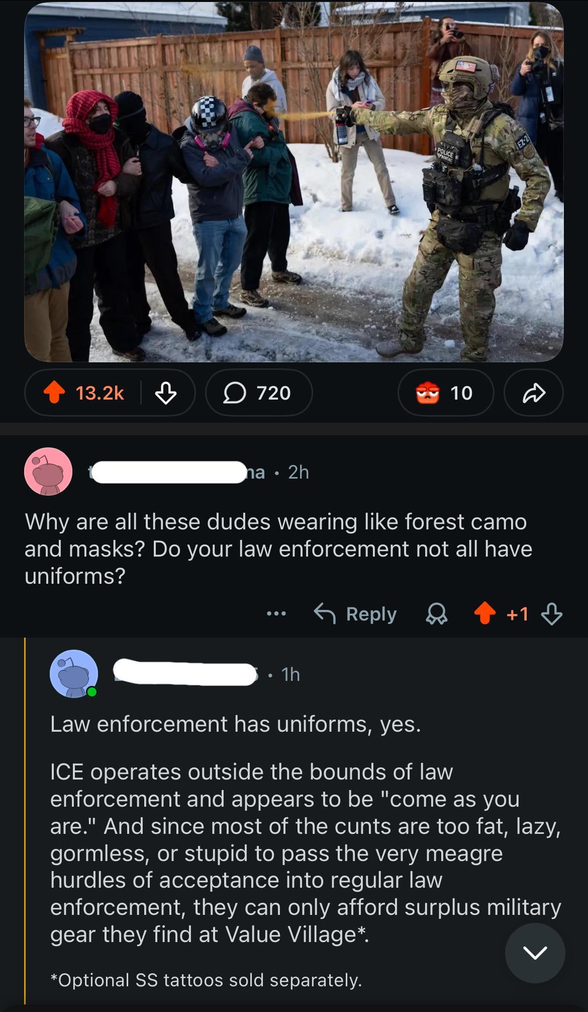Screen dimensions: 588x1012
Task: Tap the reply starting 'Law enforcement has uniforms'
Action: coord(235,724)
